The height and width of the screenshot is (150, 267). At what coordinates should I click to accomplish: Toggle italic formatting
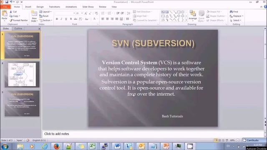pos(61,19)
